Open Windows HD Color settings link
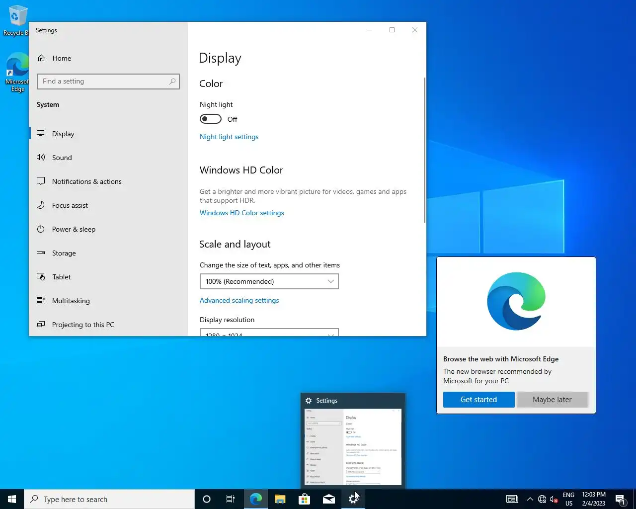This screenshot has height=509, width=636. (242, 213)
